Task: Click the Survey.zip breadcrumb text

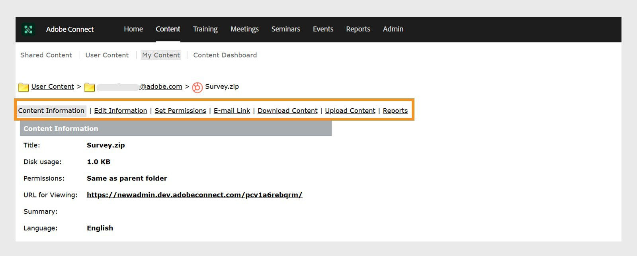Action: coord(222,86)
